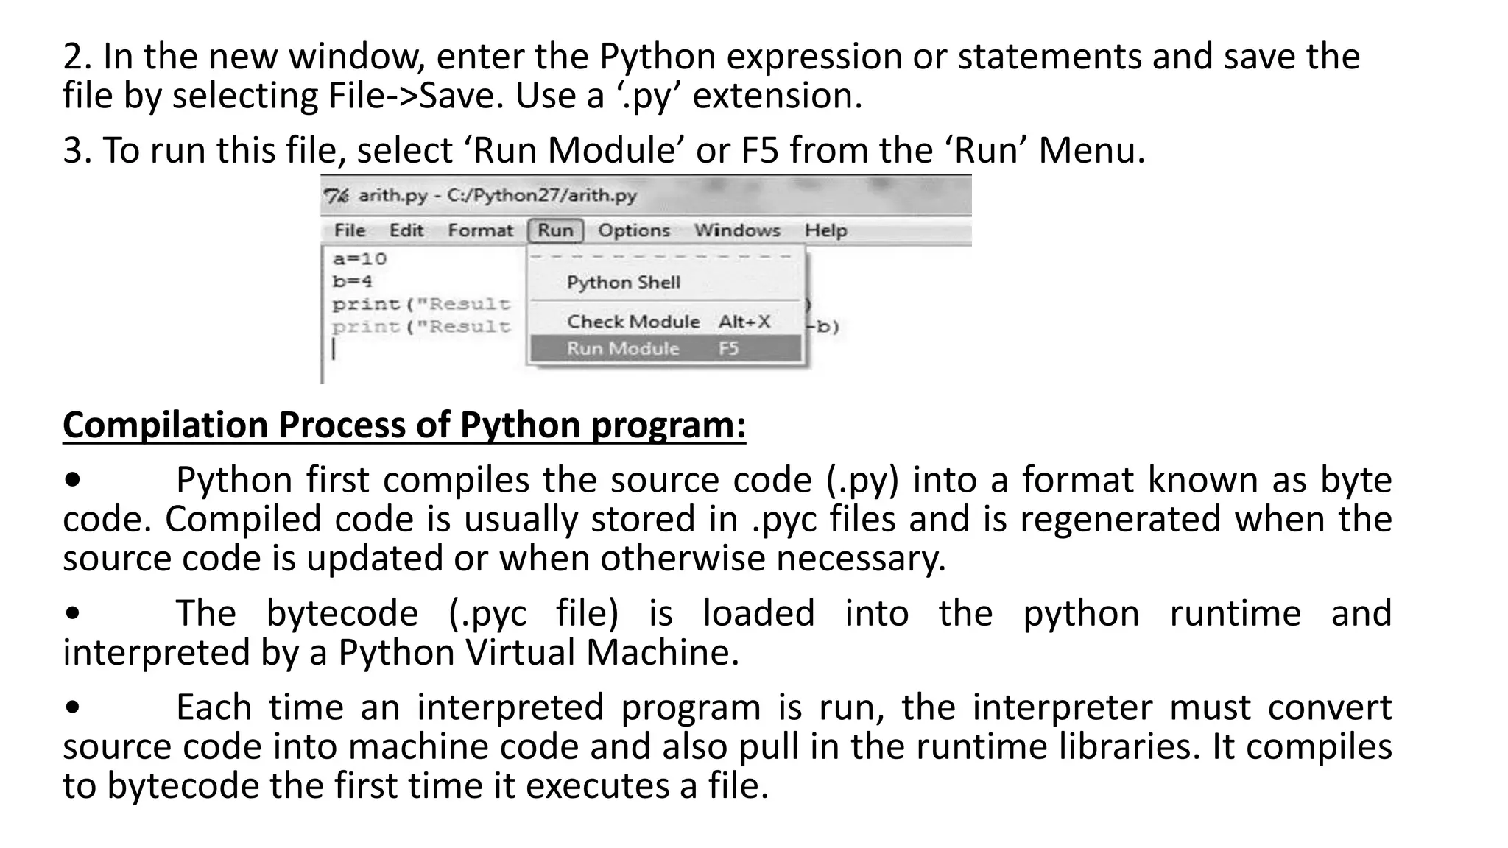Click the Tk feather icon in title bar
Screen dimensions: 1508x848
click(x=335, y=196)
